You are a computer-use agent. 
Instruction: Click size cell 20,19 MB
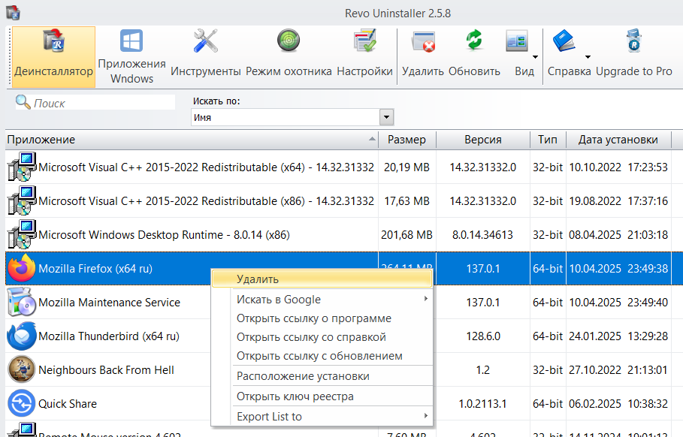[406, 167]
